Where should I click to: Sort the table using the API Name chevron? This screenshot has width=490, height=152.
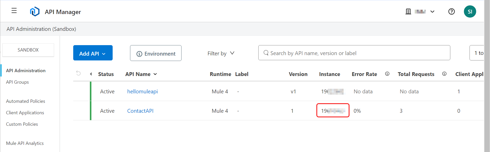(155, 74)
